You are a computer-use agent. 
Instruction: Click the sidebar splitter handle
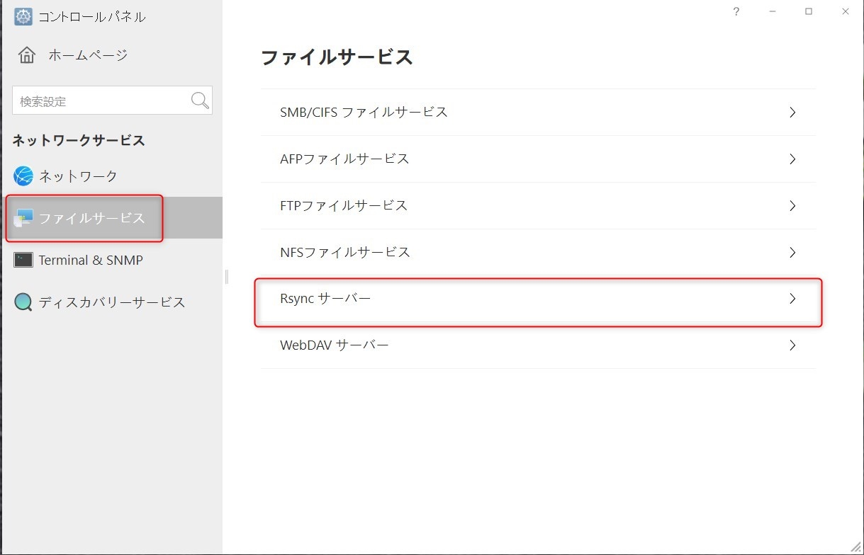[x=226, y=277]
